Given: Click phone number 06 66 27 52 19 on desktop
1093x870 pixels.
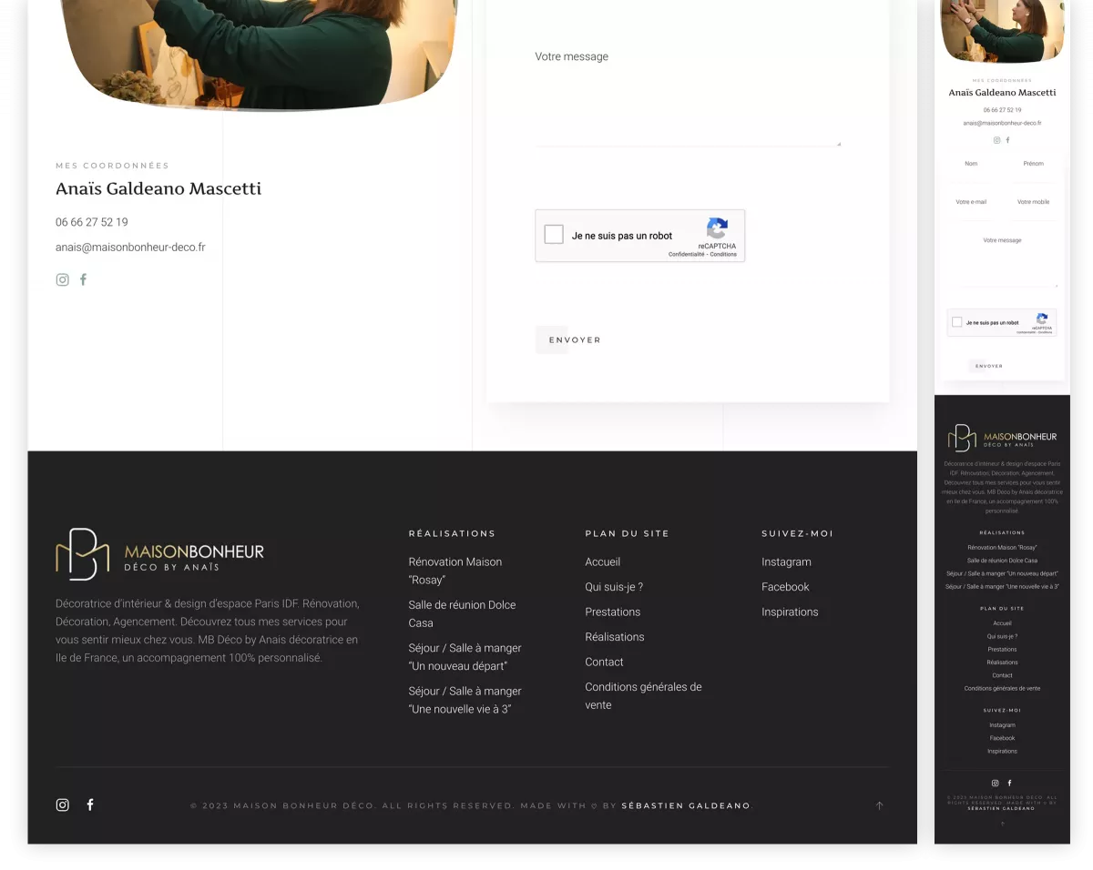Looking at the screenshot, I should tap(91, 222).
